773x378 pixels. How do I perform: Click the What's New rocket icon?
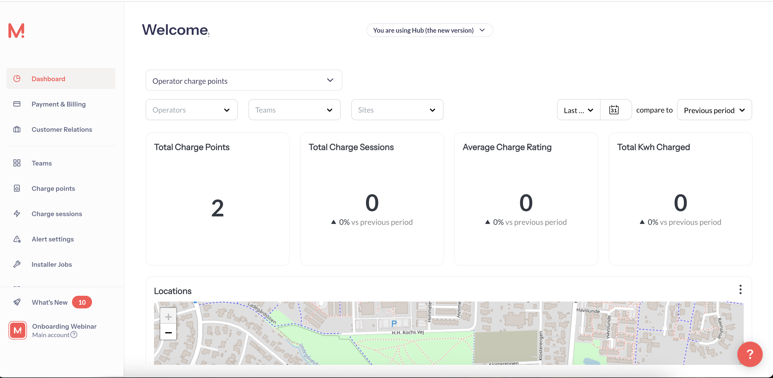click(x=17, y=302)
